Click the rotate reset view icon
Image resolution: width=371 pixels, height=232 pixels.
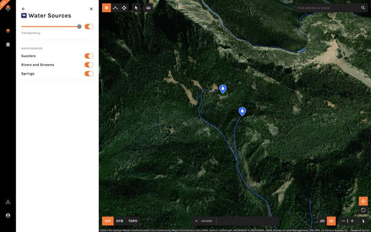pyautogui.click(x=363, y=210)
